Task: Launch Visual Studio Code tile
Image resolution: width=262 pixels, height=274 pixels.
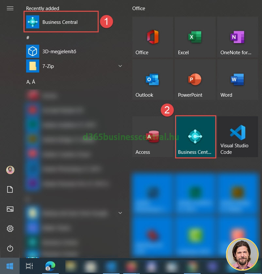Action: pos(237,137)
